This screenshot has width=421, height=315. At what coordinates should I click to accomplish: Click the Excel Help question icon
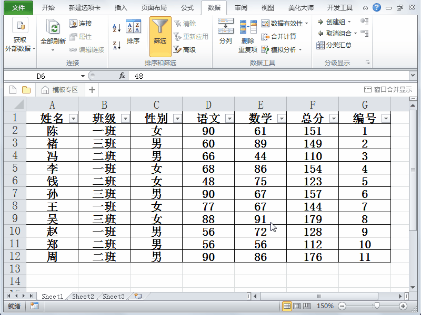[x=377, y=7]
